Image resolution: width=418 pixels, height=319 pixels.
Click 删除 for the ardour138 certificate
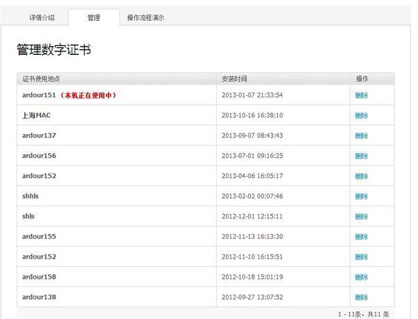(361, 297)
